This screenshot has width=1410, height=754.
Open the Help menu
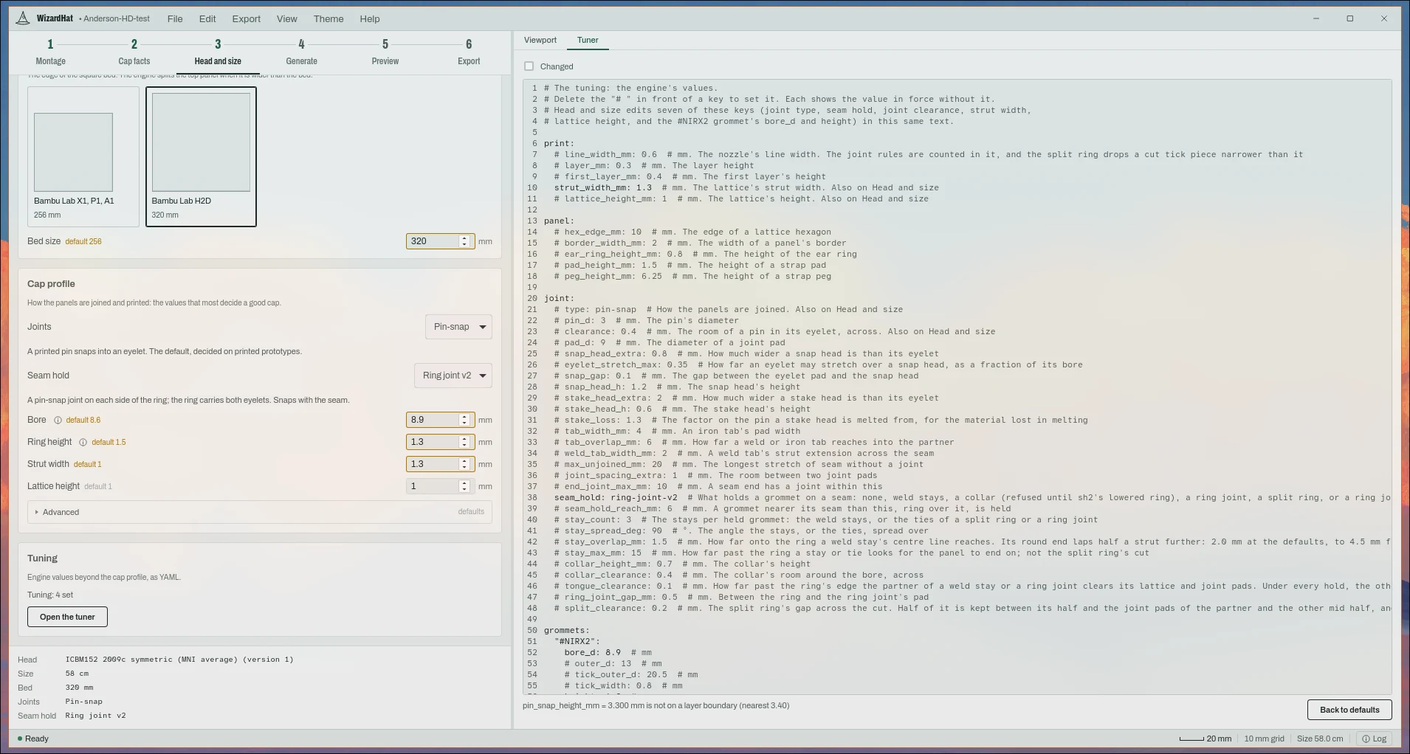pyautogui.click(x=370, y=18)
